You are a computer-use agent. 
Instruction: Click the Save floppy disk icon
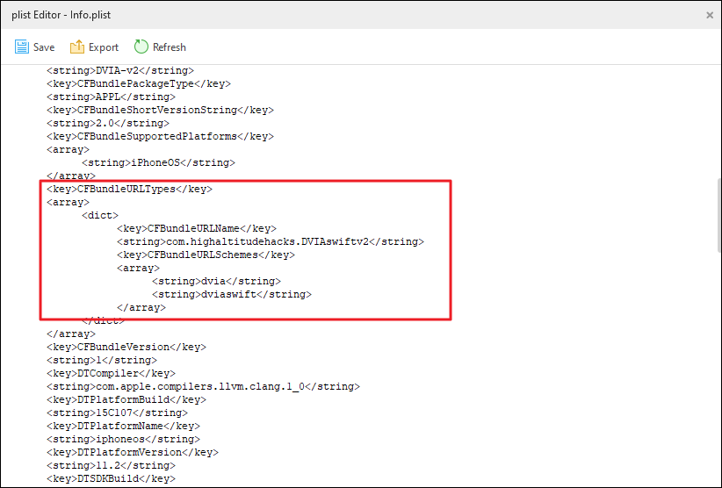(x=22, y=47)
